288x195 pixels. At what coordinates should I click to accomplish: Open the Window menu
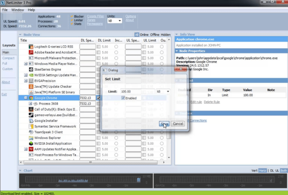click(x=18, y=10)
